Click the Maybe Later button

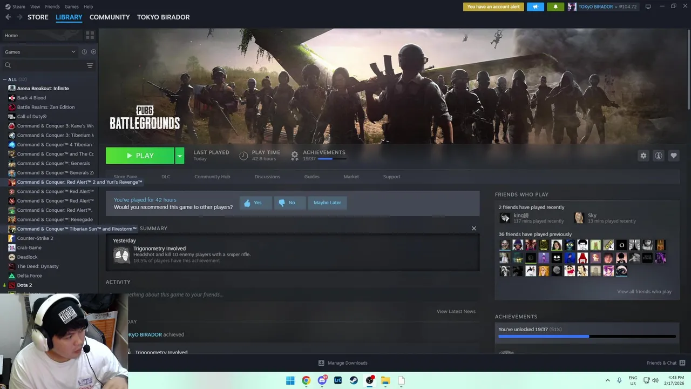coord(327,203)
